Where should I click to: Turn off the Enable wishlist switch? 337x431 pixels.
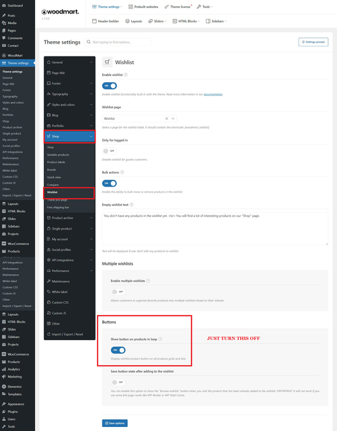[110, 86]
